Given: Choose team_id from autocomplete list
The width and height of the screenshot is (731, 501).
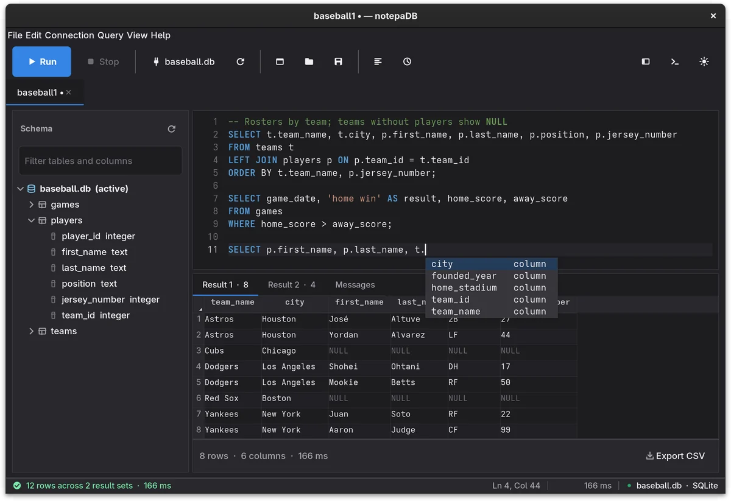Looking at the screenshot, I should pyautogui.click(x=491, y=300).
